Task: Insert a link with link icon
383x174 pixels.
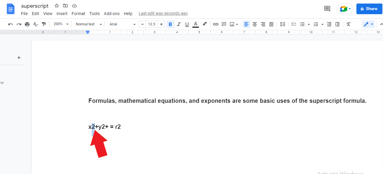Action: tap(216, 24)
